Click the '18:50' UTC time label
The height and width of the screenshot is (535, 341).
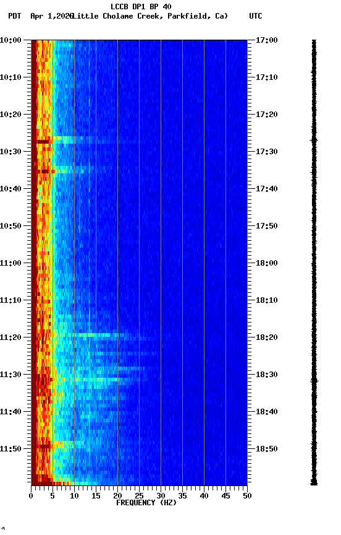click(x=266, y=449)
